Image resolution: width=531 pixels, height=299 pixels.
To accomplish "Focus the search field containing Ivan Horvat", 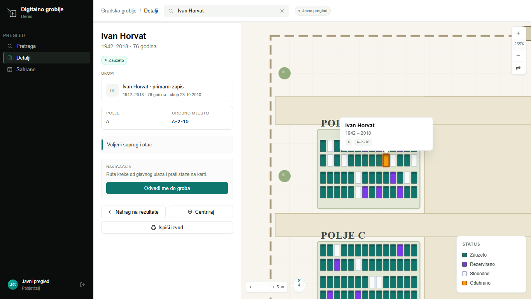I will point(226,11).
